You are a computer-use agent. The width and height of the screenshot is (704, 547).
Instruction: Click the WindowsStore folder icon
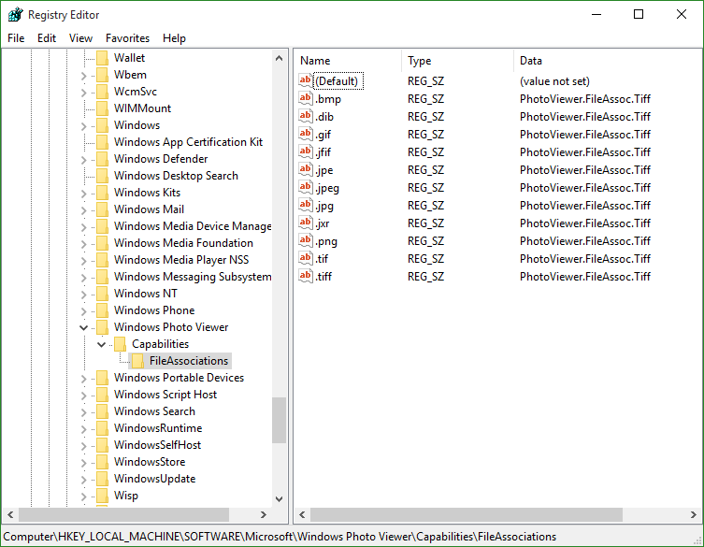pos(102,462)
